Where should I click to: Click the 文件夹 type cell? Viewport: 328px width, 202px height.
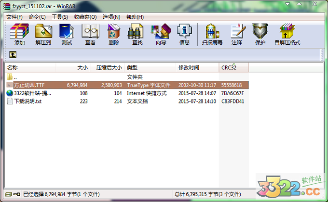135,77
